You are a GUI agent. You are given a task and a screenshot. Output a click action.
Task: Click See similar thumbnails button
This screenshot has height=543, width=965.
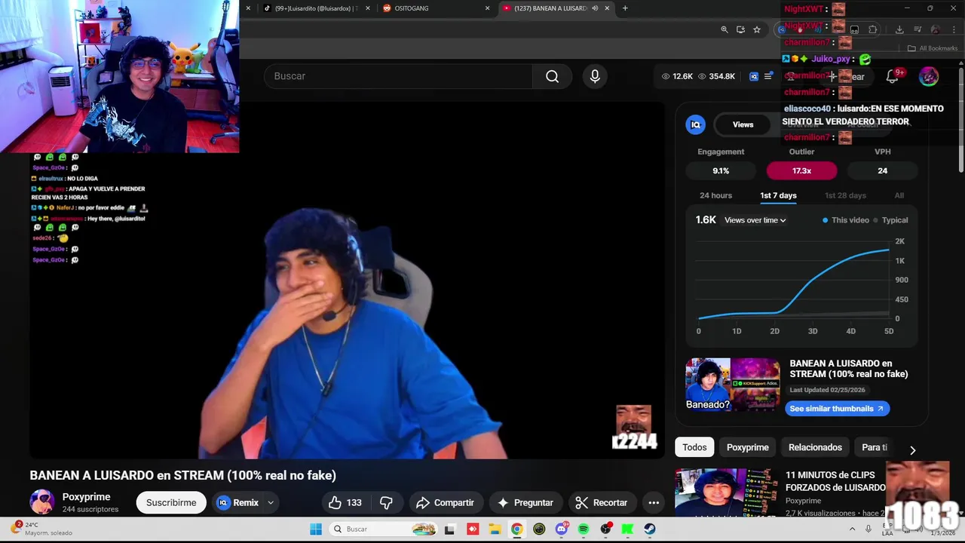[x=837, y=409]
